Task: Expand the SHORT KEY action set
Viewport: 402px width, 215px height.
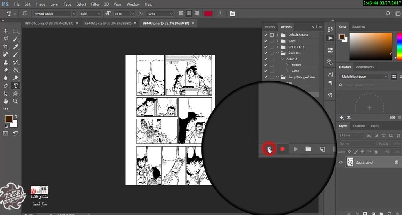Action: pyautogui.click(x=278, y=47)
